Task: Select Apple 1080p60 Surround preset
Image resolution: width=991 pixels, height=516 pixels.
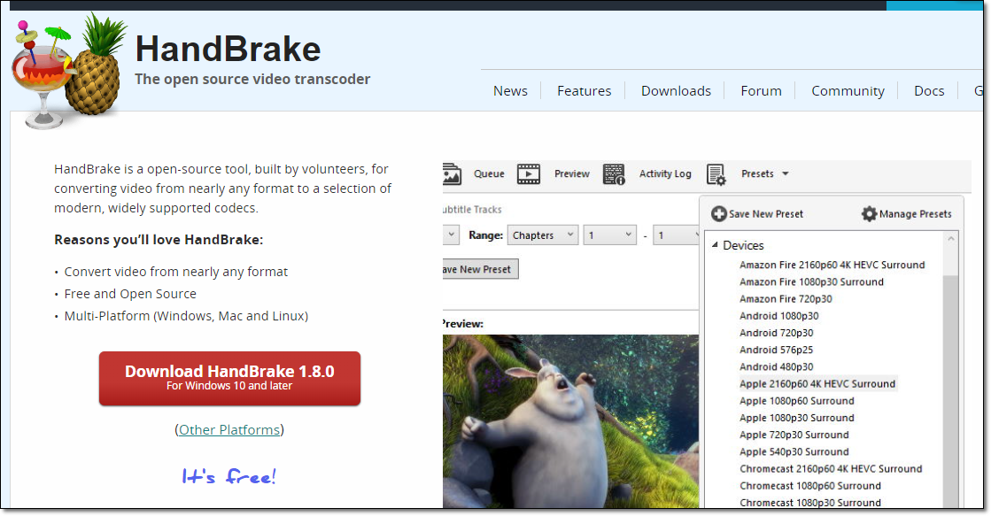Action: point(796,401)
